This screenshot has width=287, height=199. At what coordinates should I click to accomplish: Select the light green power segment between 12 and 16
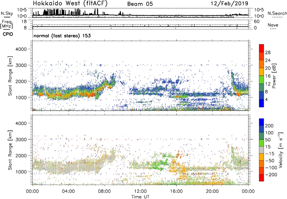262,80
